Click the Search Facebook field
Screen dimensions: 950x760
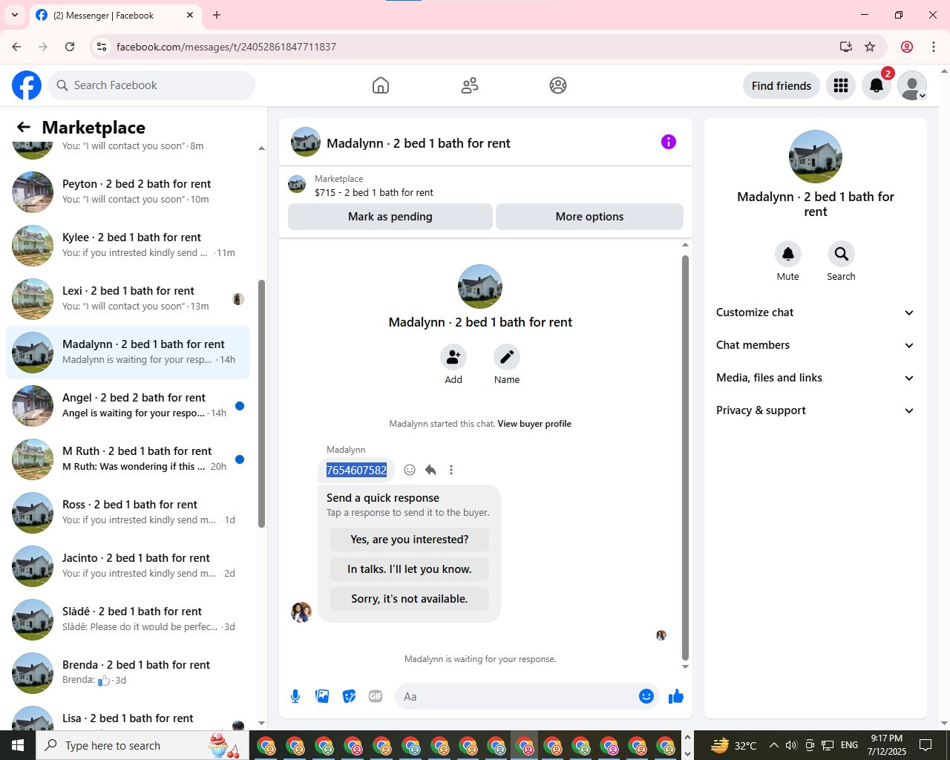tap(152, 85)
